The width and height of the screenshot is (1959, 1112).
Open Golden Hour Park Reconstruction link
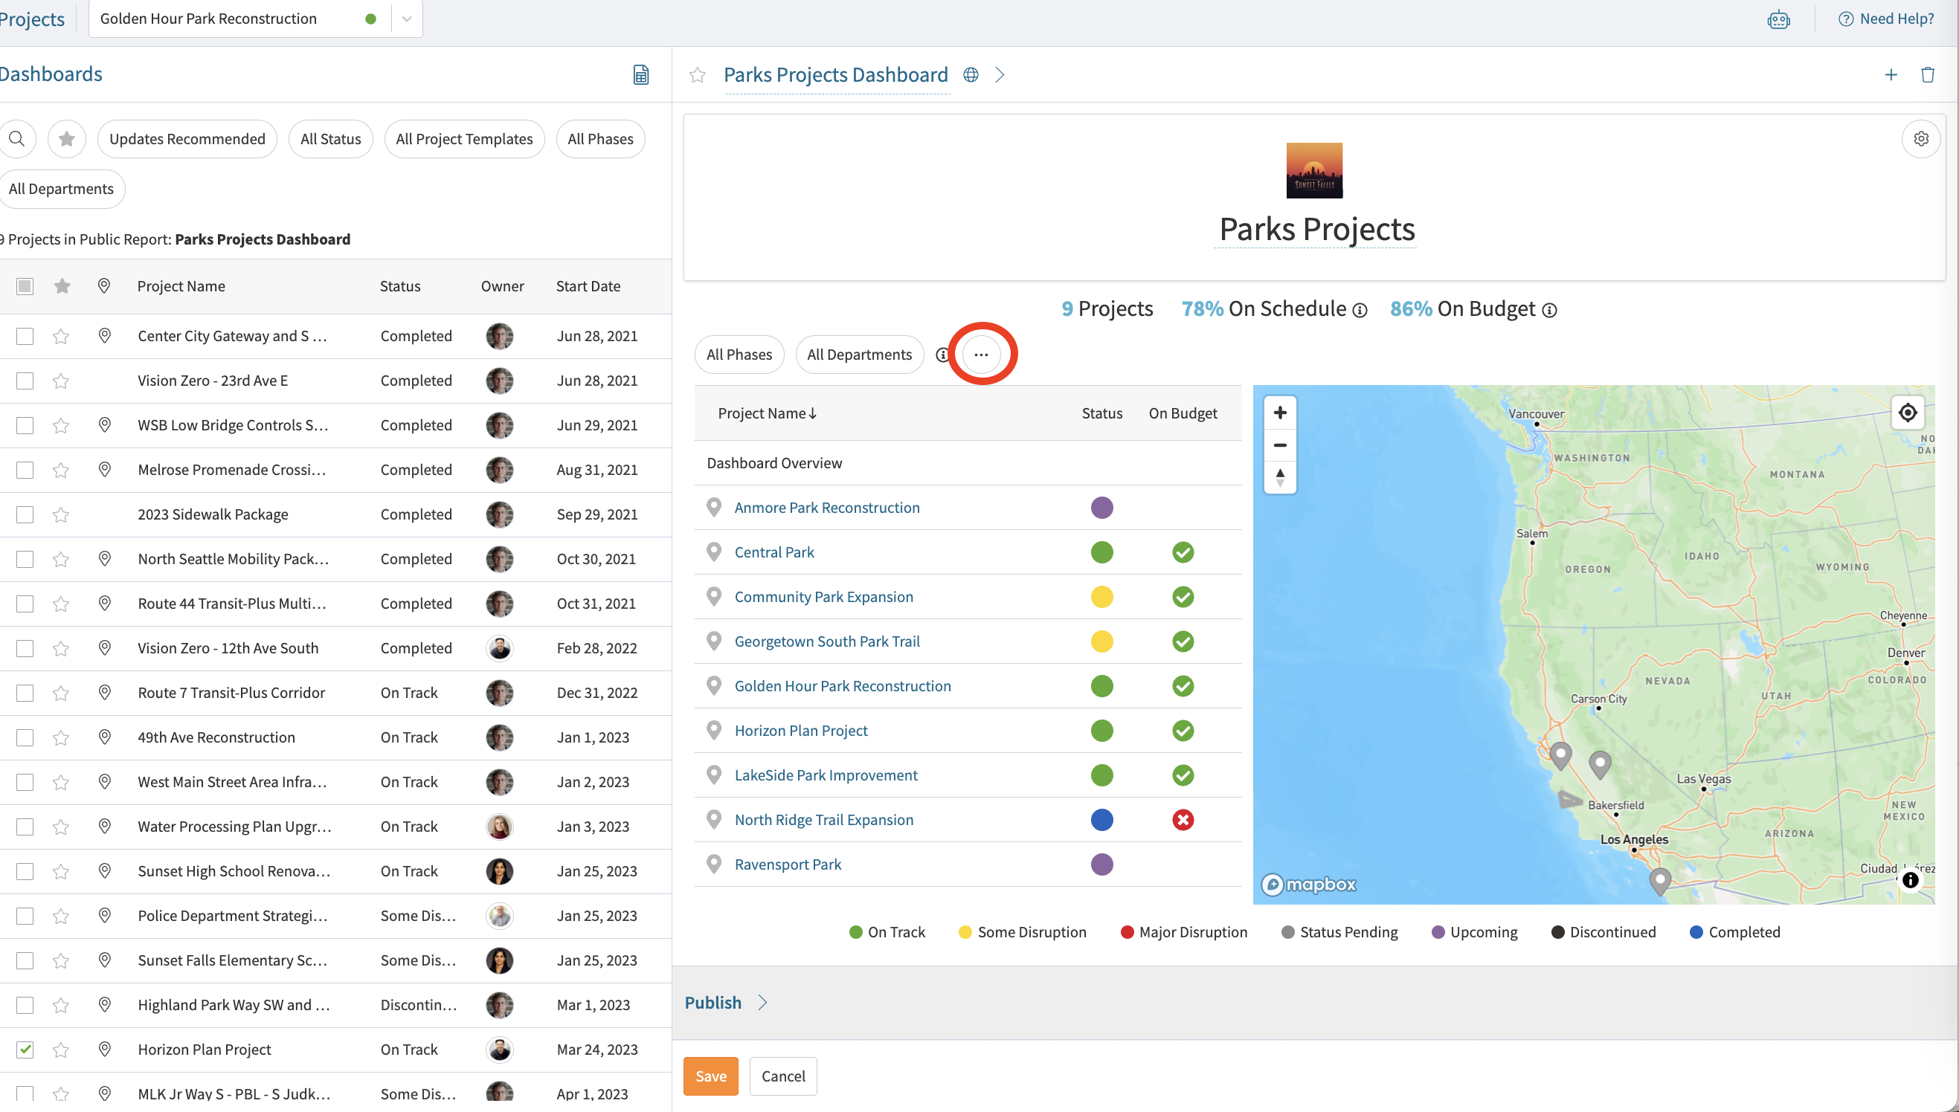coord(843,685)
